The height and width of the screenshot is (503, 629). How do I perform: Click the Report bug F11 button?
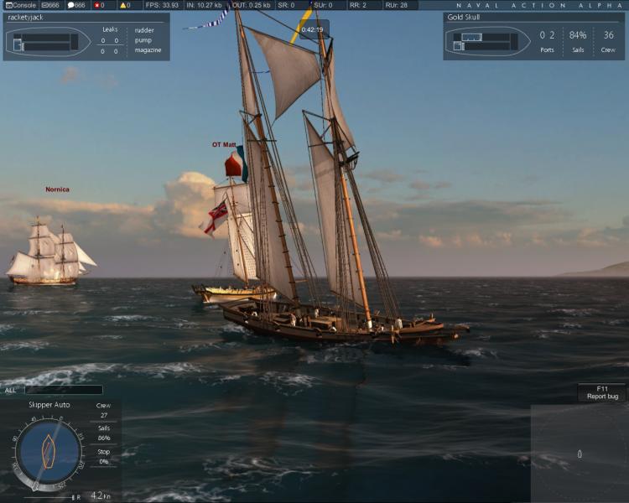point(602,392)
